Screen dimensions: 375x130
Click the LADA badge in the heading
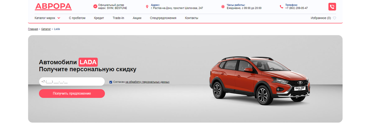tap(88, 62)
